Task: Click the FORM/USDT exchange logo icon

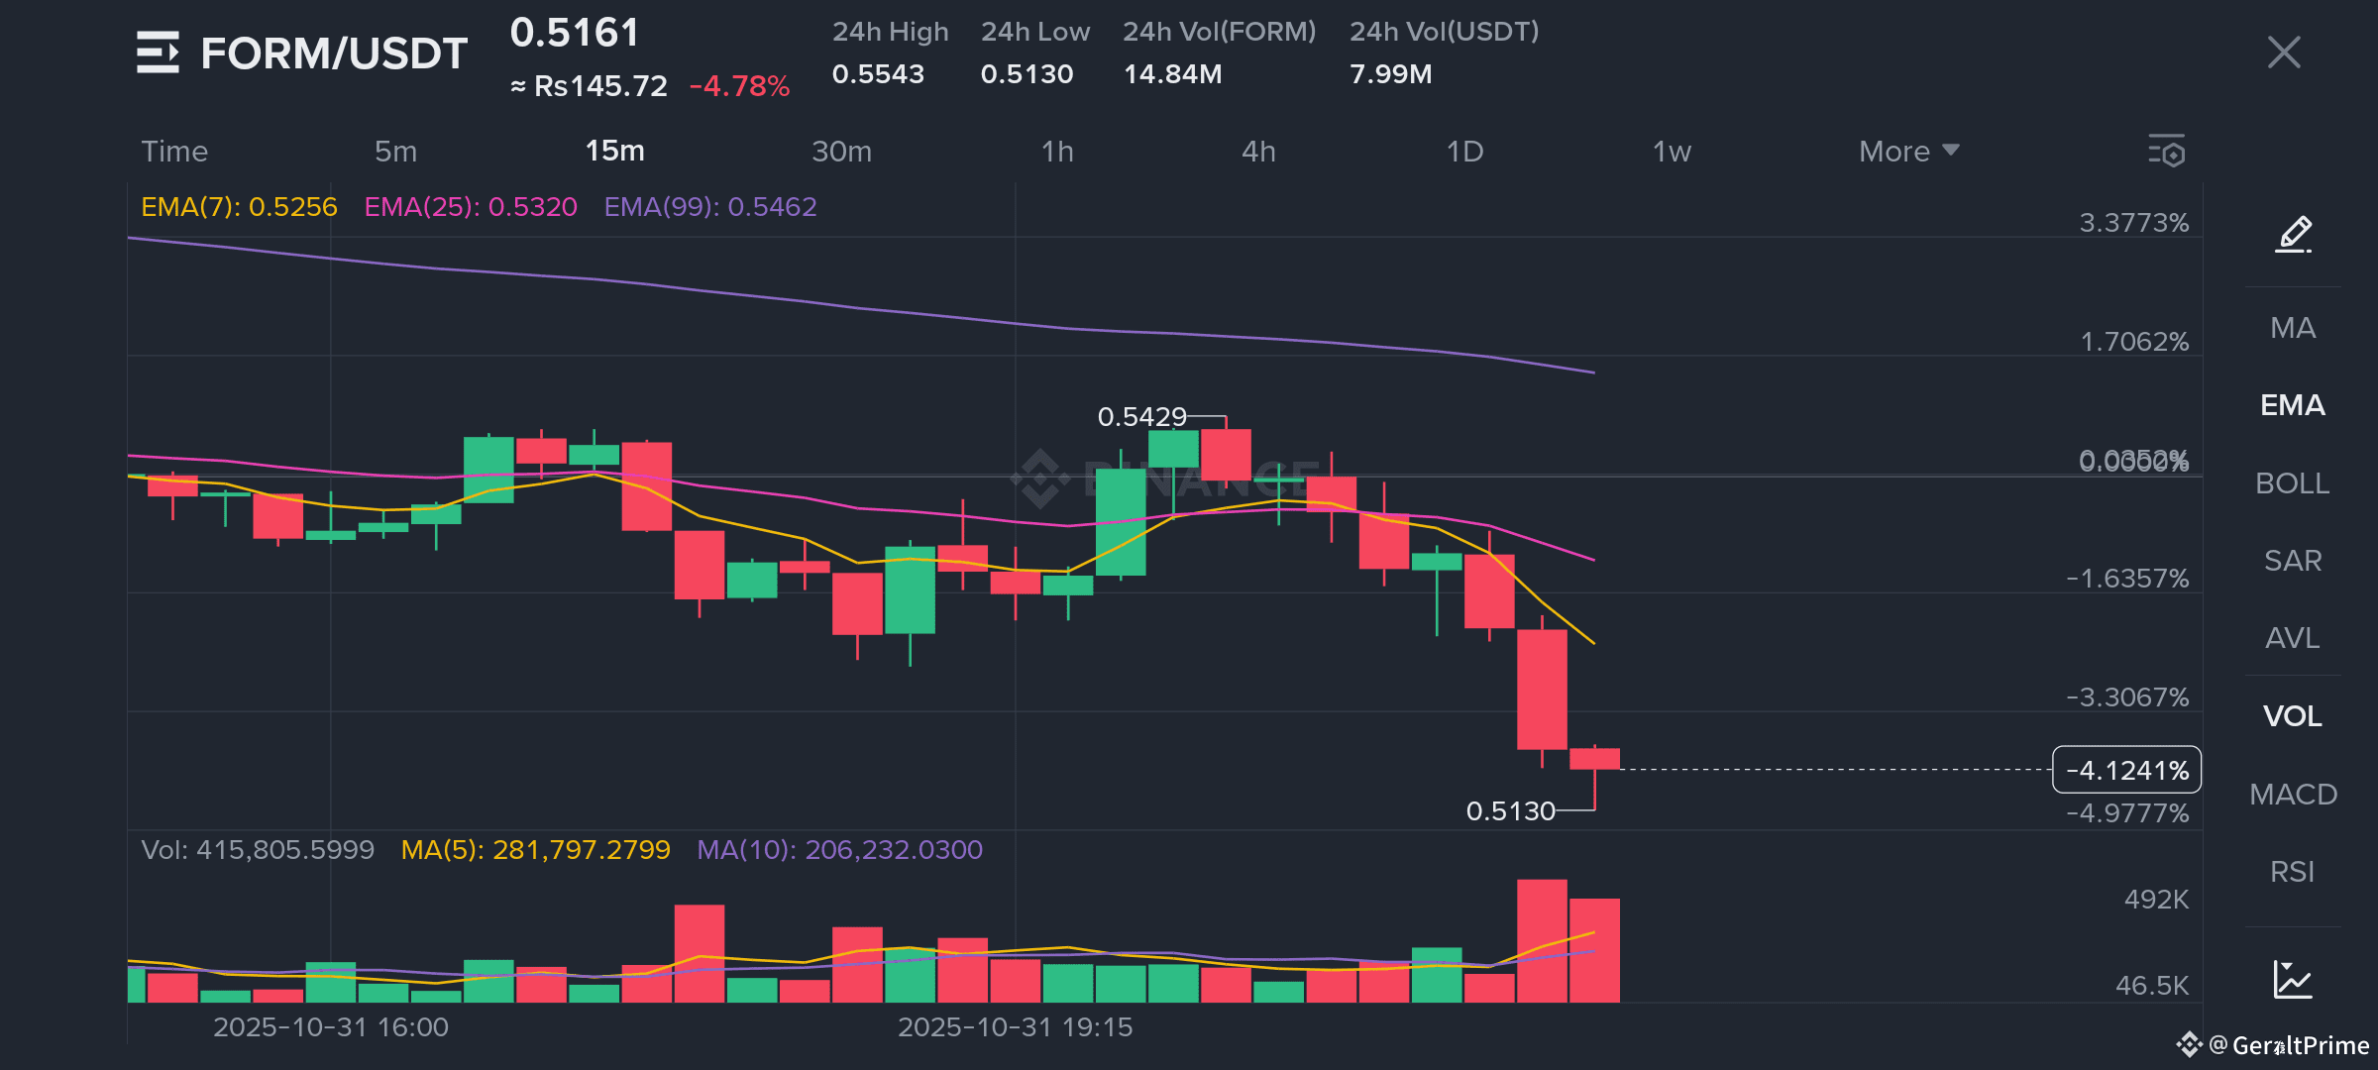Action: 162,52
